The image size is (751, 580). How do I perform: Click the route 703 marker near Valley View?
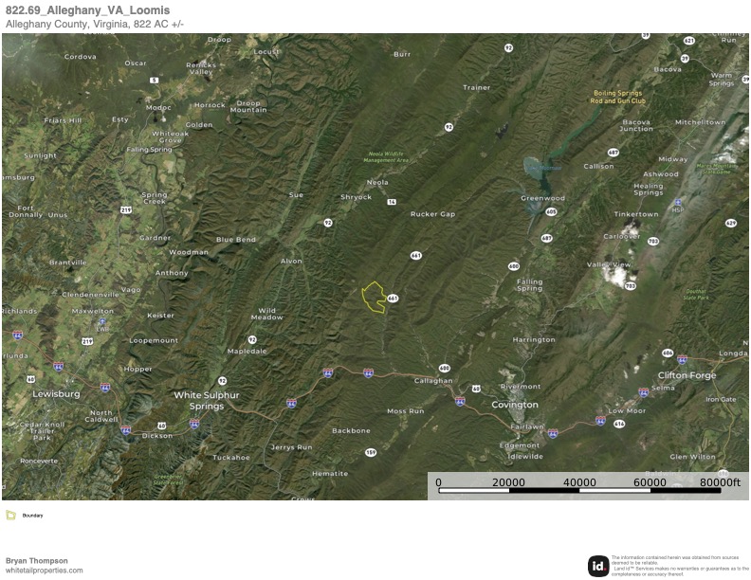click(631, 285)
